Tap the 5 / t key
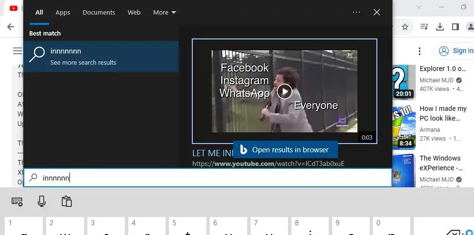This screenshot has width=474, height=235. [187, 226]
